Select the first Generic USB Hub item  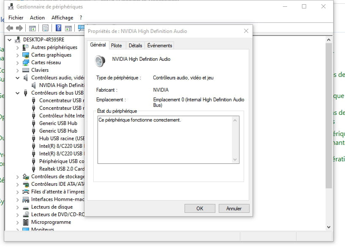point(58,123)
